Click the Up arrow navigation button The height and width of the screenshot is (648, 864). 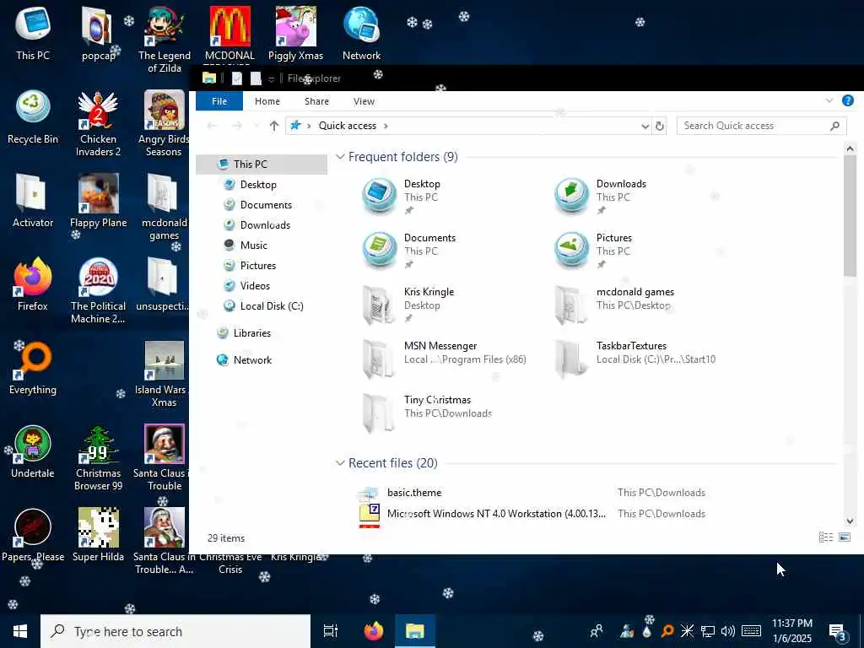tap(274, 126)
